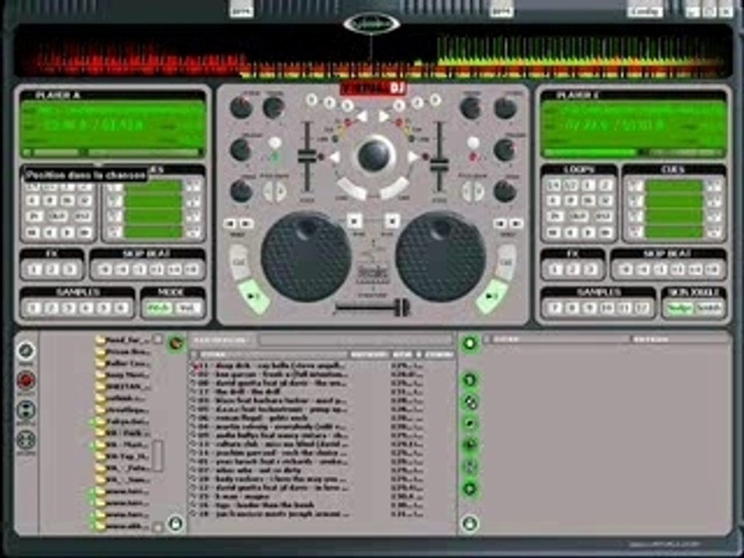Set the first cue point in Player B Cues
This screenshot has width=744, height=558.
coord(635,186)
